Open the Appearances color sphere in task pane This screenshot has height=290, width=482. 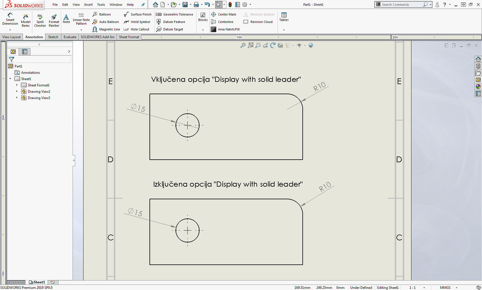coord(478,87)
